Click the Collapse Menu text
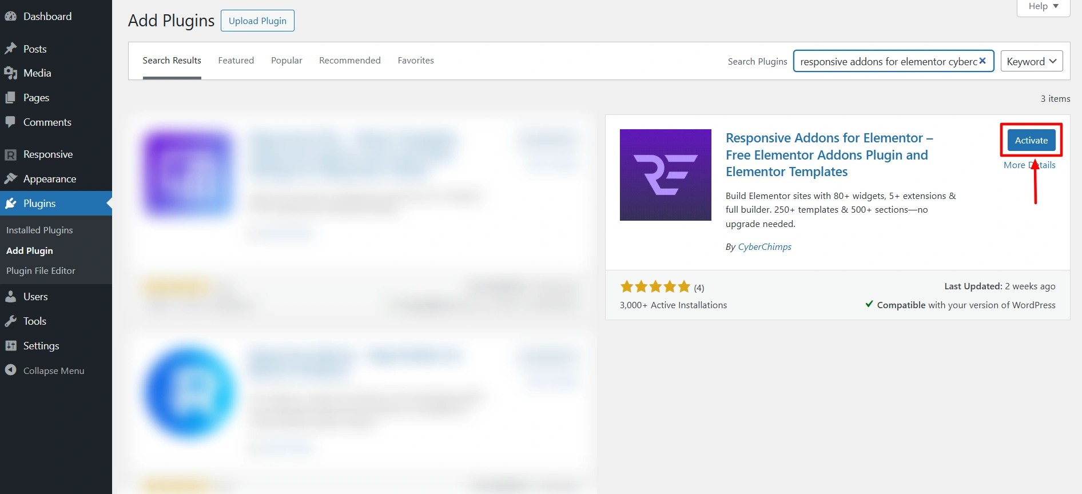The width and height of the screenshot is (1082, 494). [54, 370]
